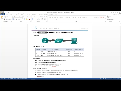
Task: Expand the styles gallery with the More arrow
Action: [105, 19]
